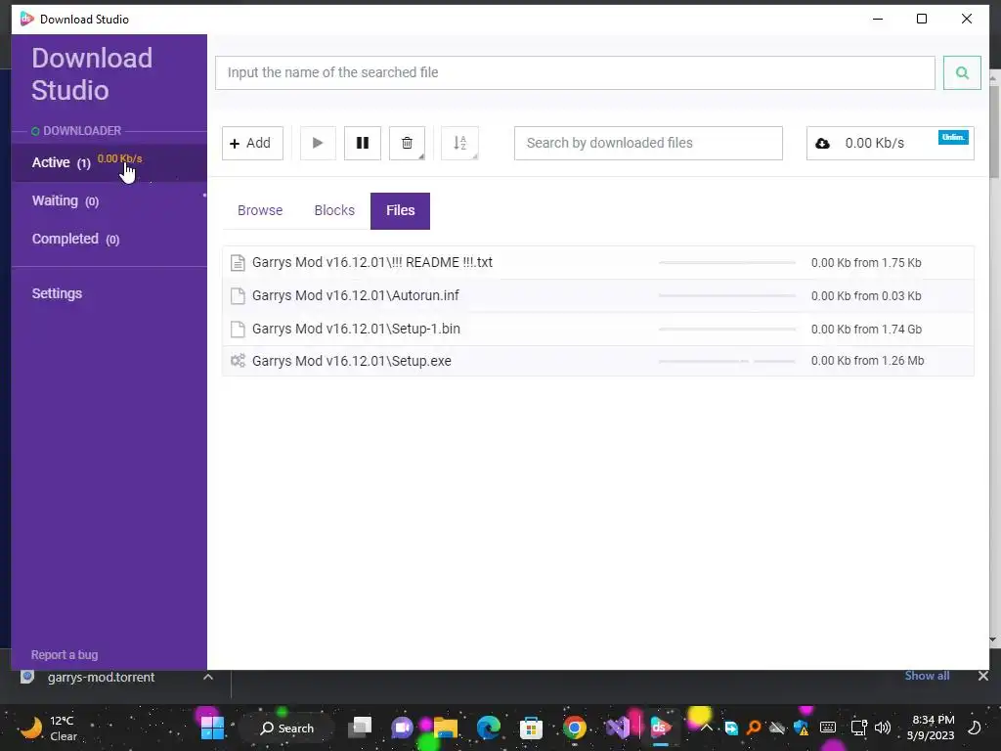This screenshot has width=1001, height=751.
Task: Open the clock showing 8:34 PM
Action: (x=931, y=728)
